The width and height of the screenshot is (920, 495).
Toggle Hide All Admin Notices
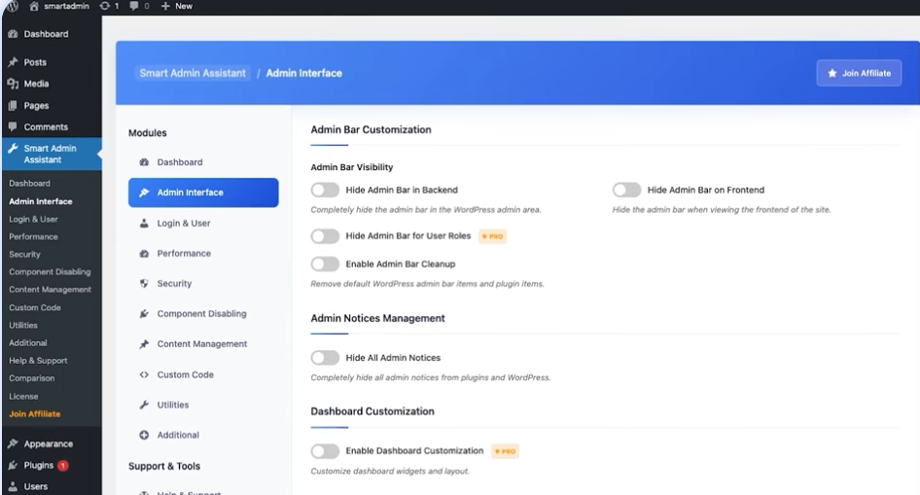click(x=325, y=358)
